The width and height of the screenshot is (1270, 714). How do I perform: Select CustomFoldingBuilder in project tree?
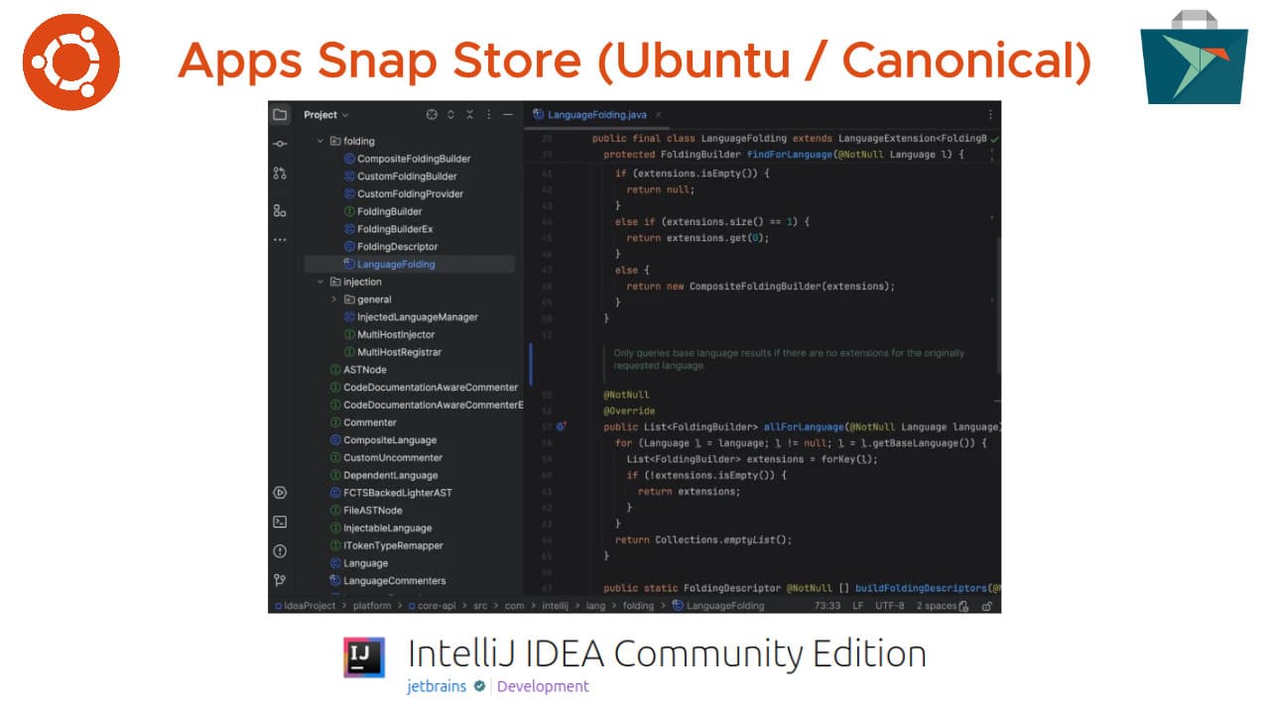tap(400, 177)
